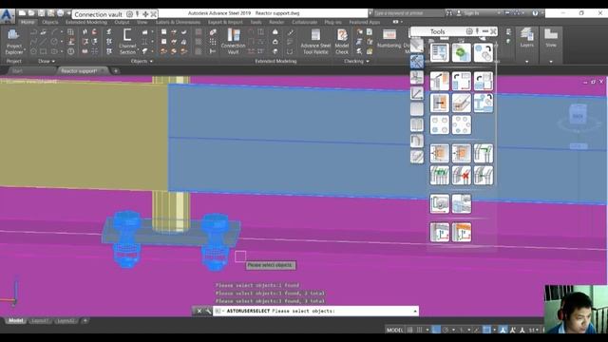Click settings icon on Tools palette header
This screenshot has width=608, height=342.
click(x=469, y=31)
